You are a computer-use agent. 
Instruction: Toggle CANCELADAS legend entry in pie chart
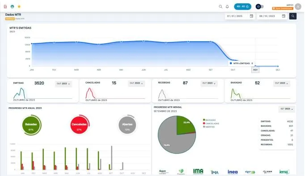point(211,123)
